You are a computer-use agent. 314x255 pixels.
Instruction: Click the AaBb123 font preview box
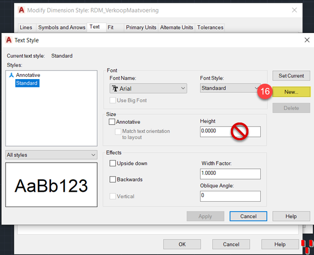click(51, 185)
